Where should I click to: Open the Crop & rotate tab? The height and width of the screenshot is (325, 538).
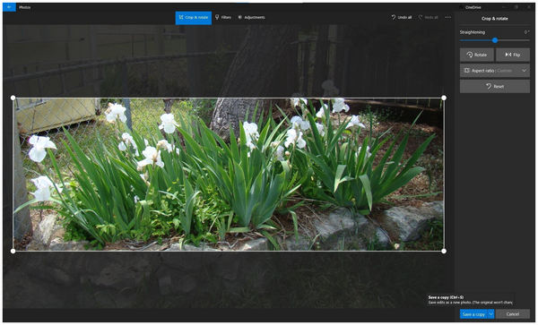pos(193,18)
